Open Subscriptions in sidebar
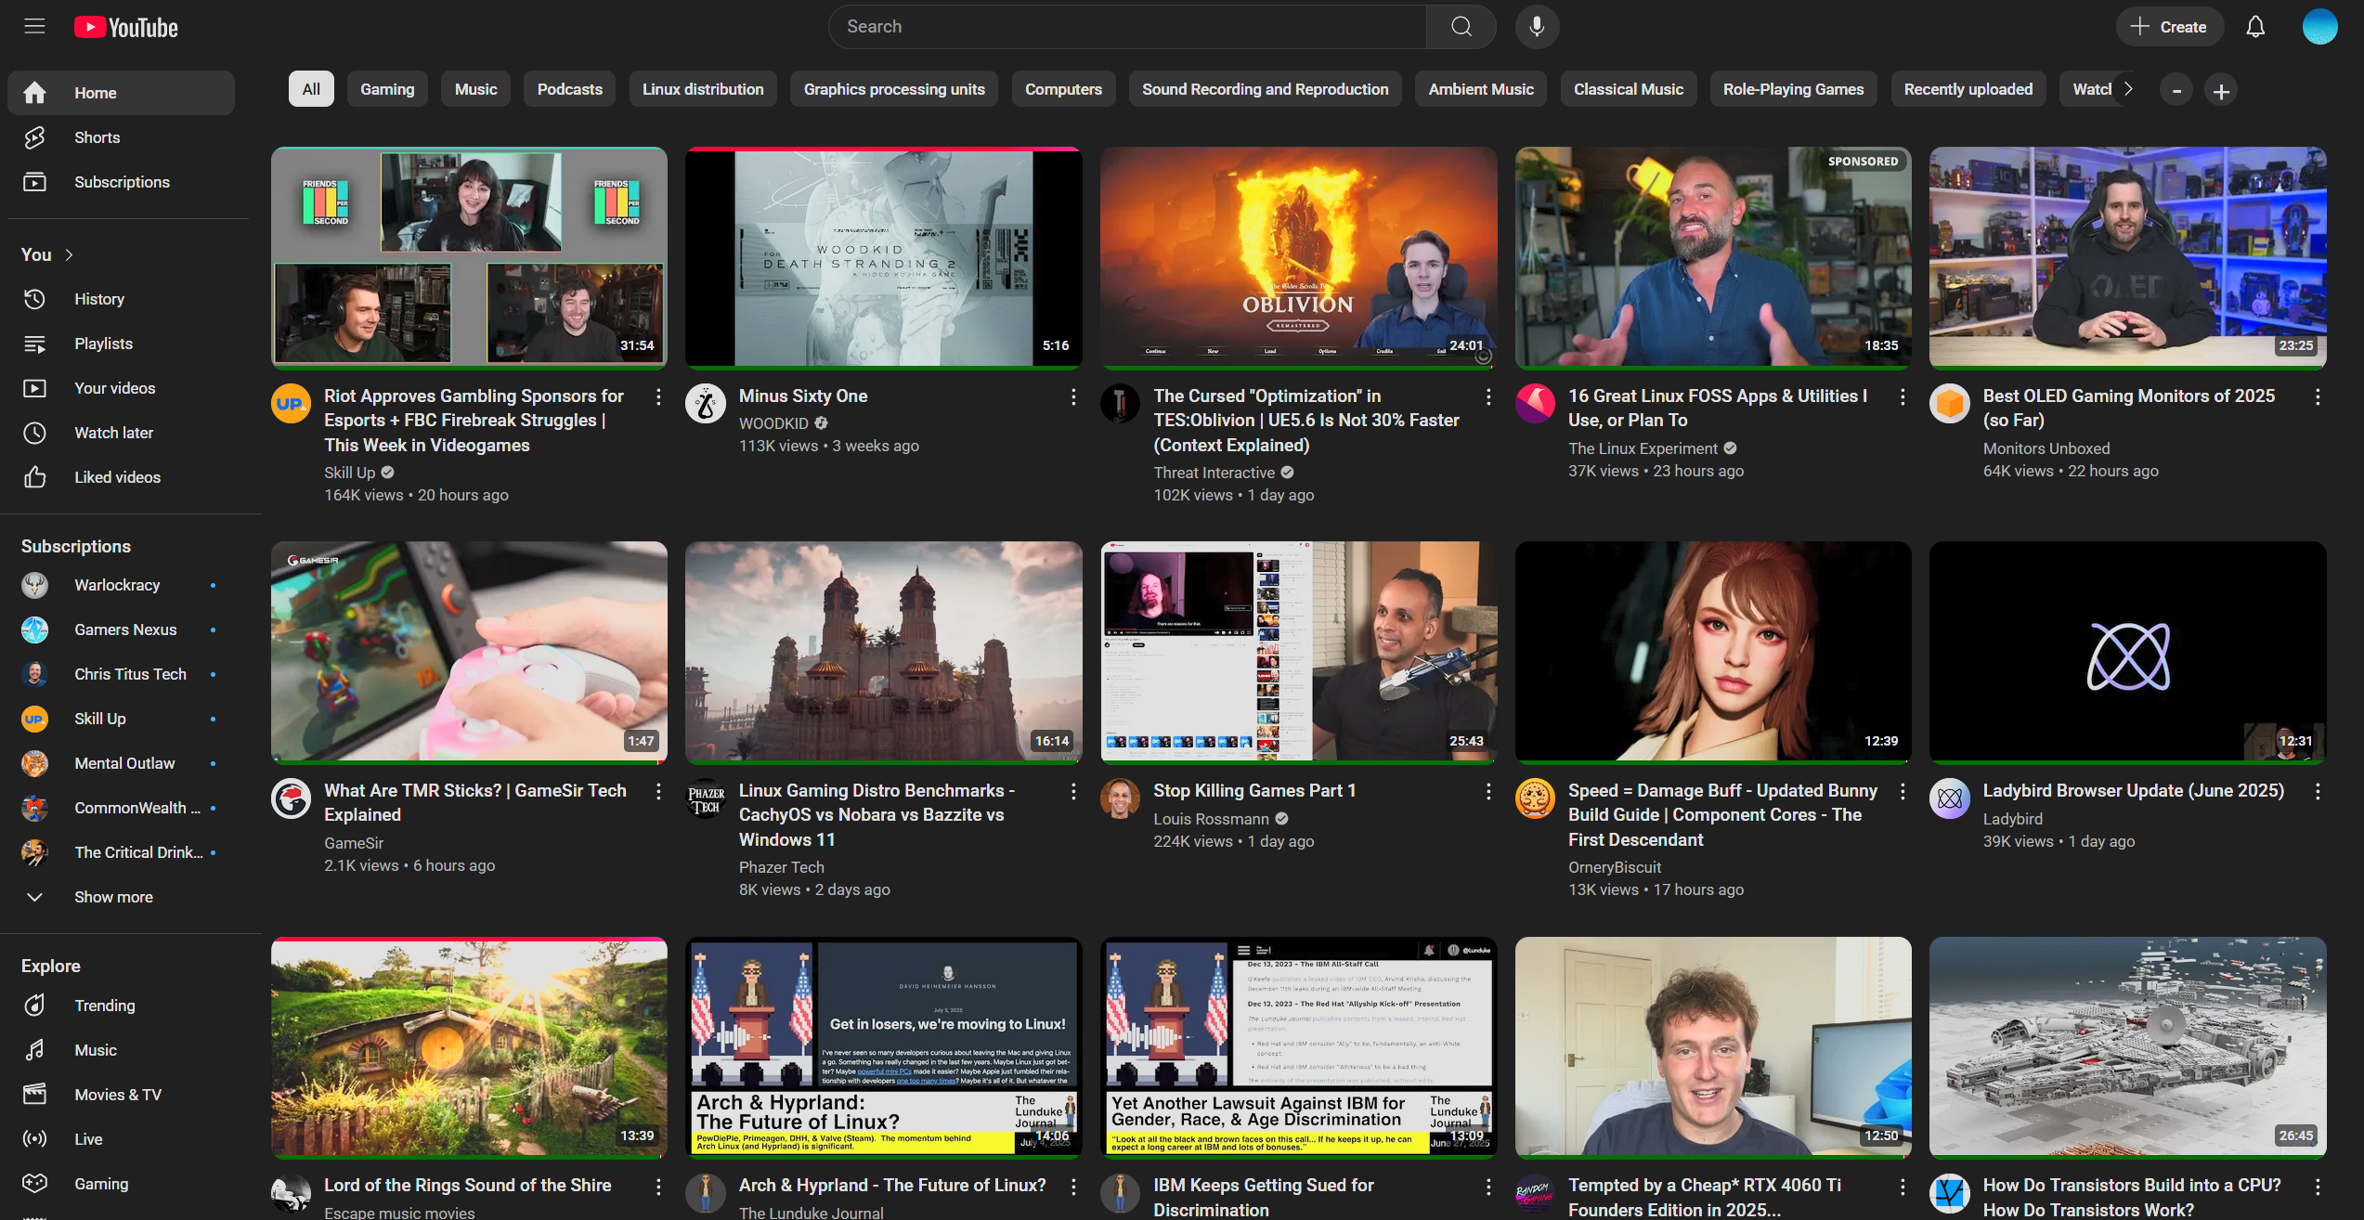 point(121,182)
